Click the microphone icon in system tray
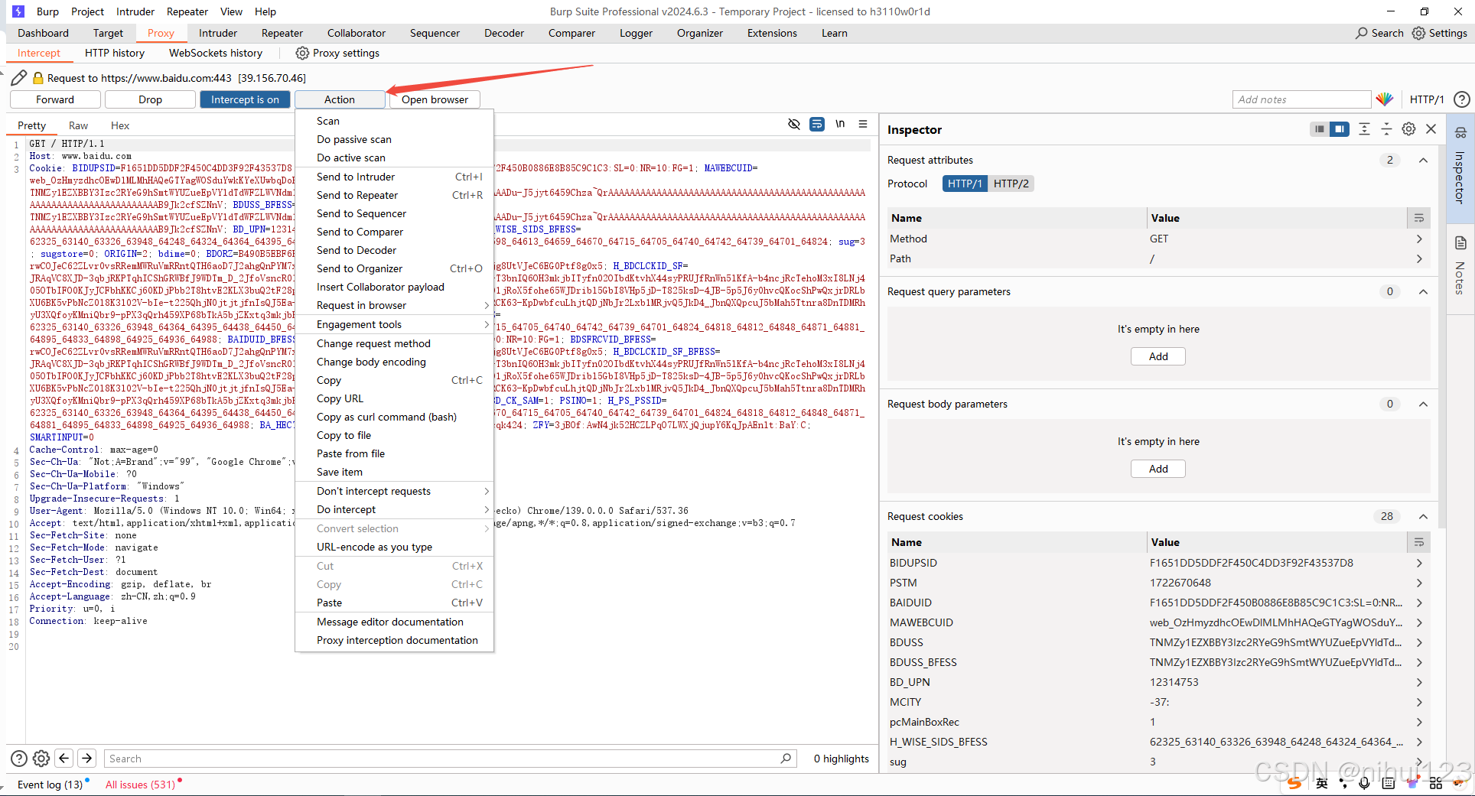Viewport: 1475px width, 796px height. [x=1365, y=783]
